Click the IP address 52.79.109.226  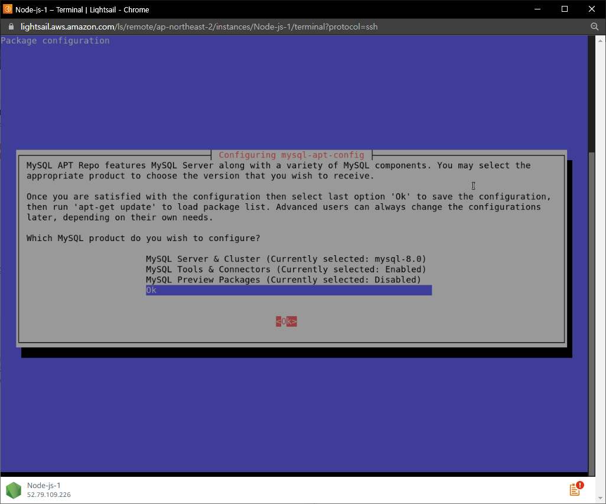(48, 495)
